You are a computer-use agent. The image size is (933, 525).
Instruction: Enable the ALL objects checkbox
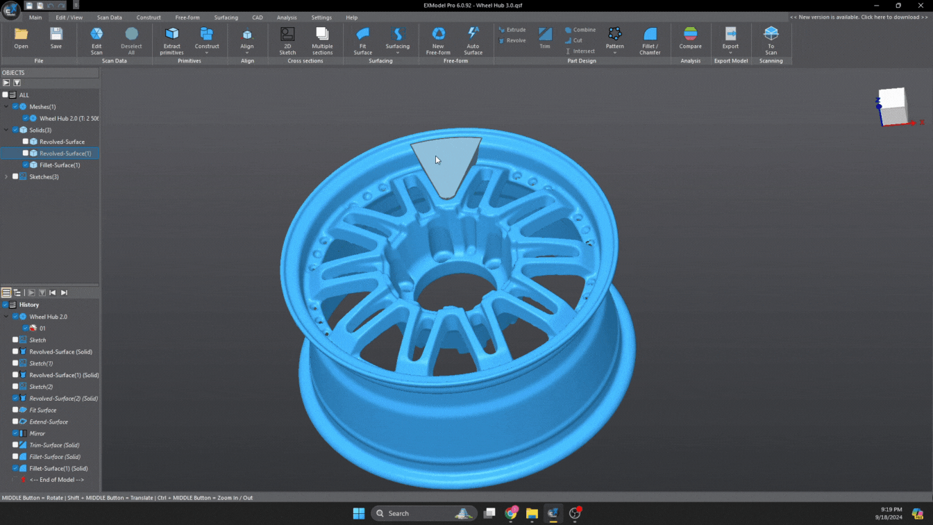point(6,95)
